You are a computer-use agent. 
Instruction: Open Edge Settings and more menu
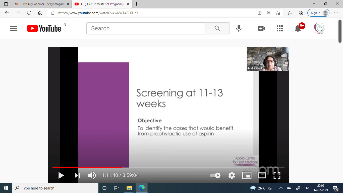336,13
